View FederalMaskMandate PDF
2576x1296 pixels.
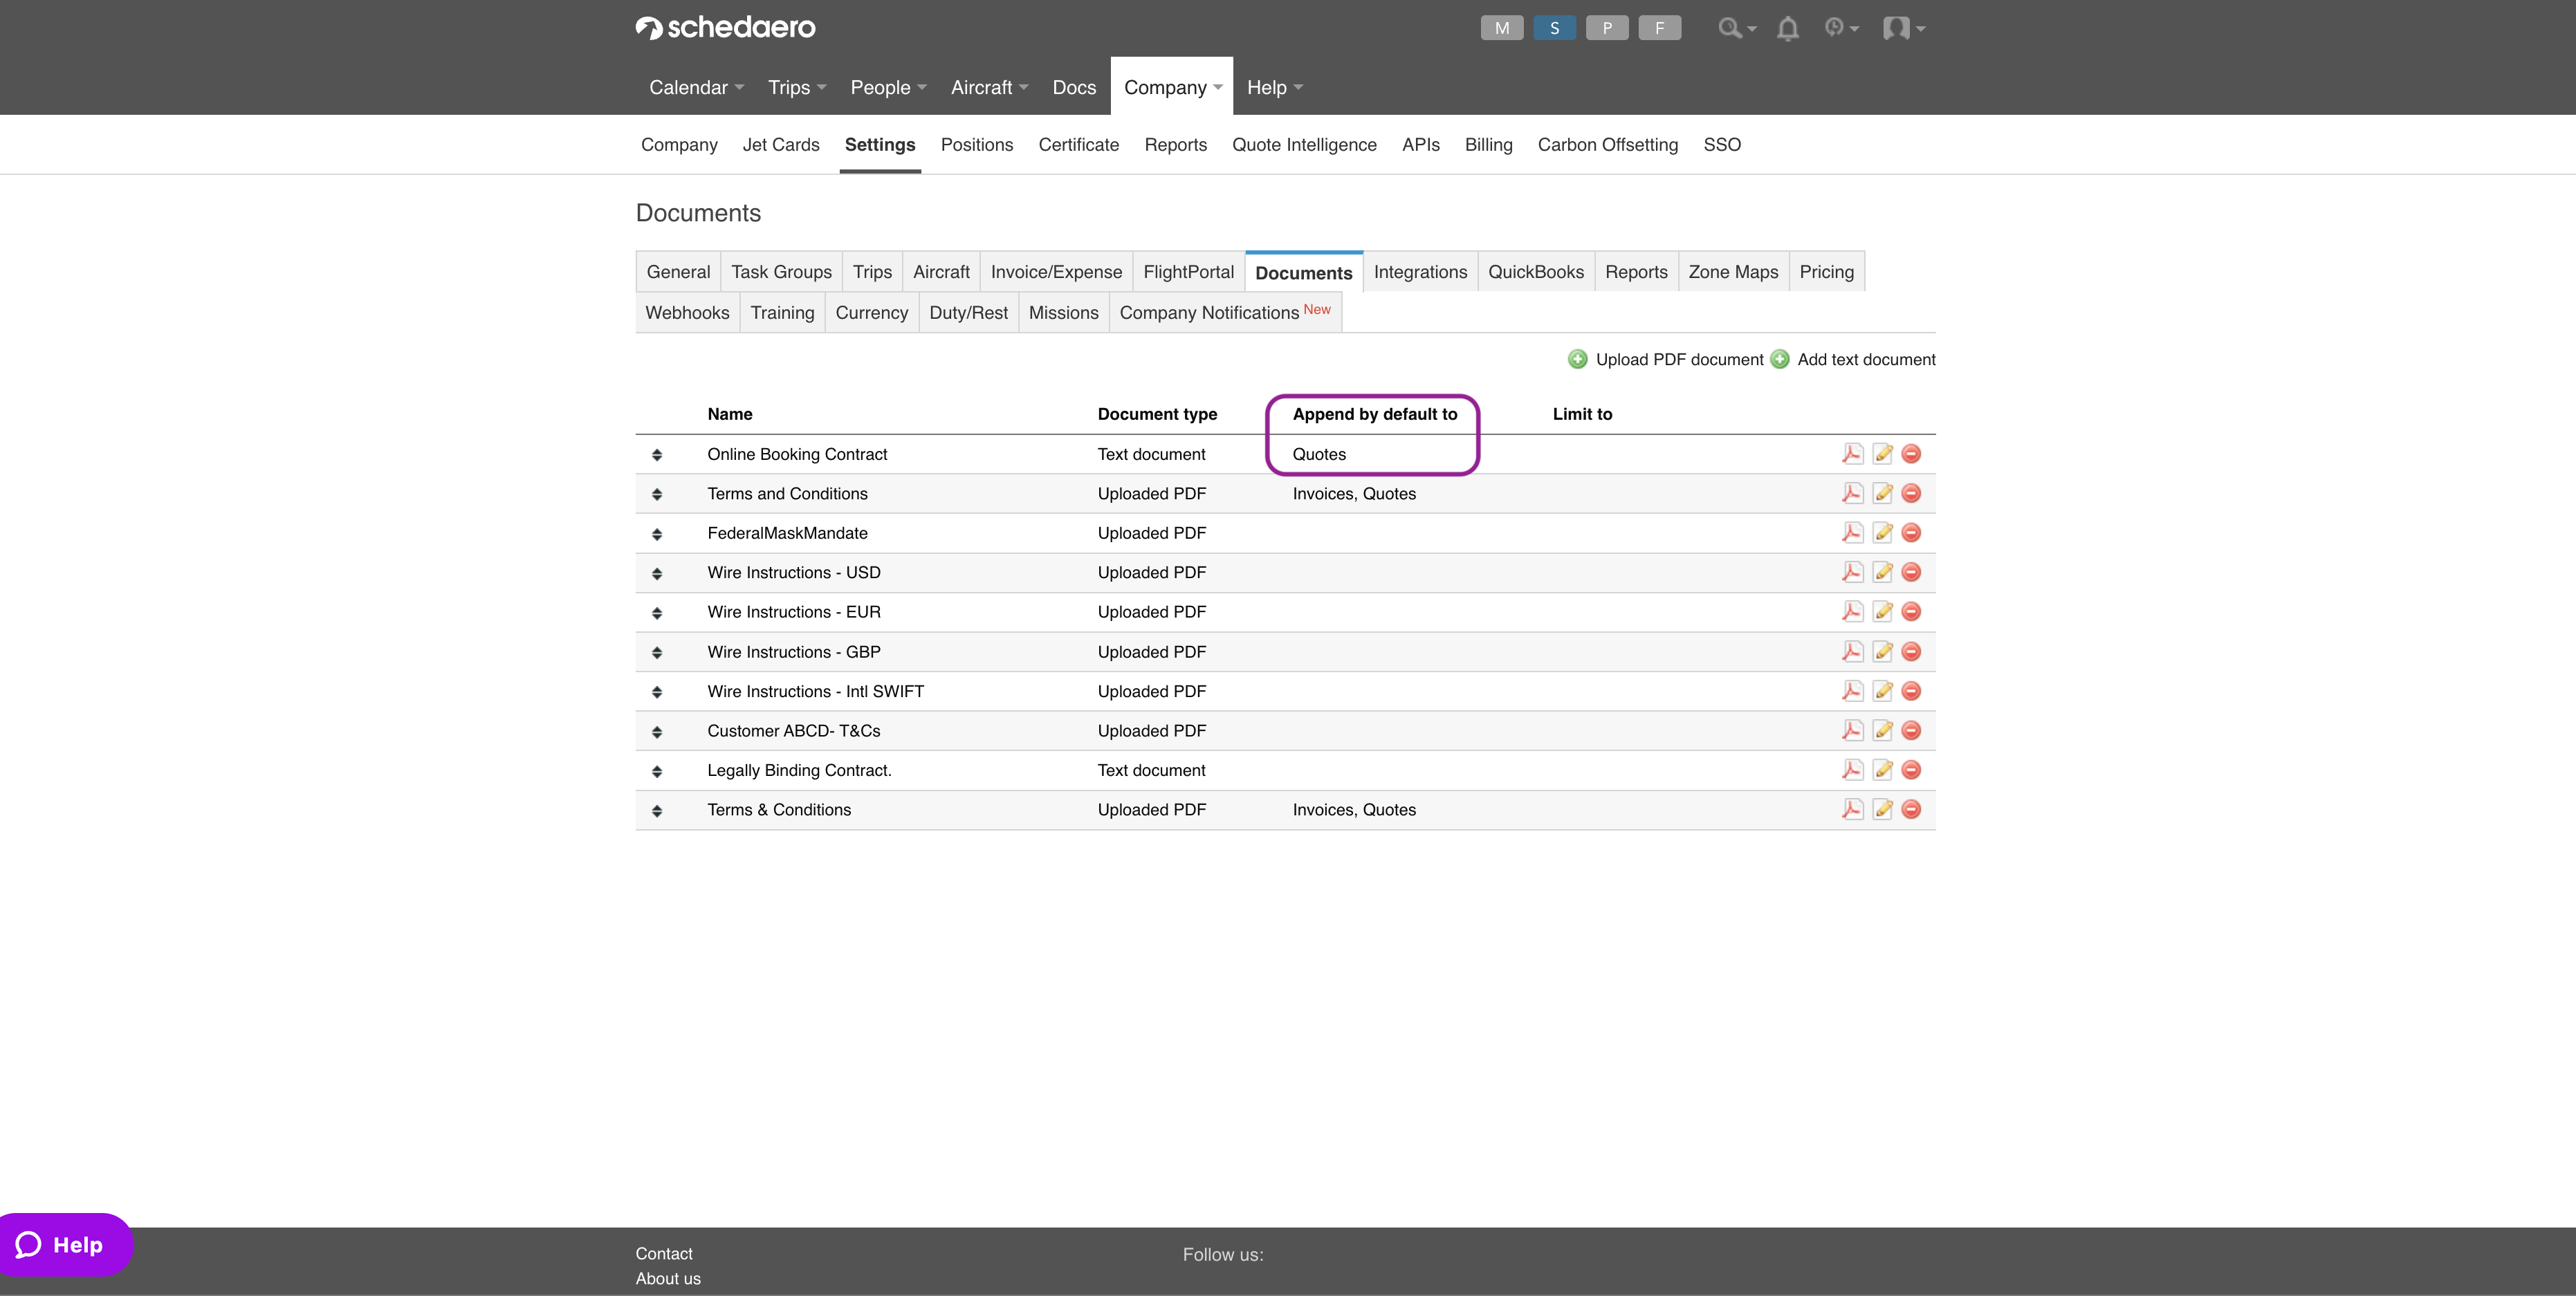(x=1852, y=533)
